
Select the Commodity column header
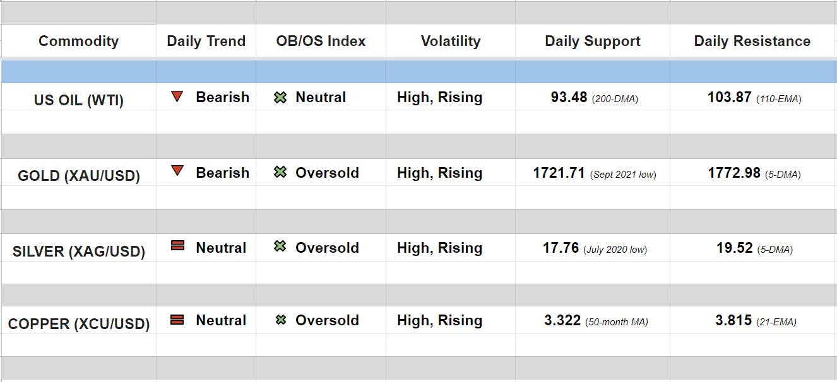click(78, 42)
